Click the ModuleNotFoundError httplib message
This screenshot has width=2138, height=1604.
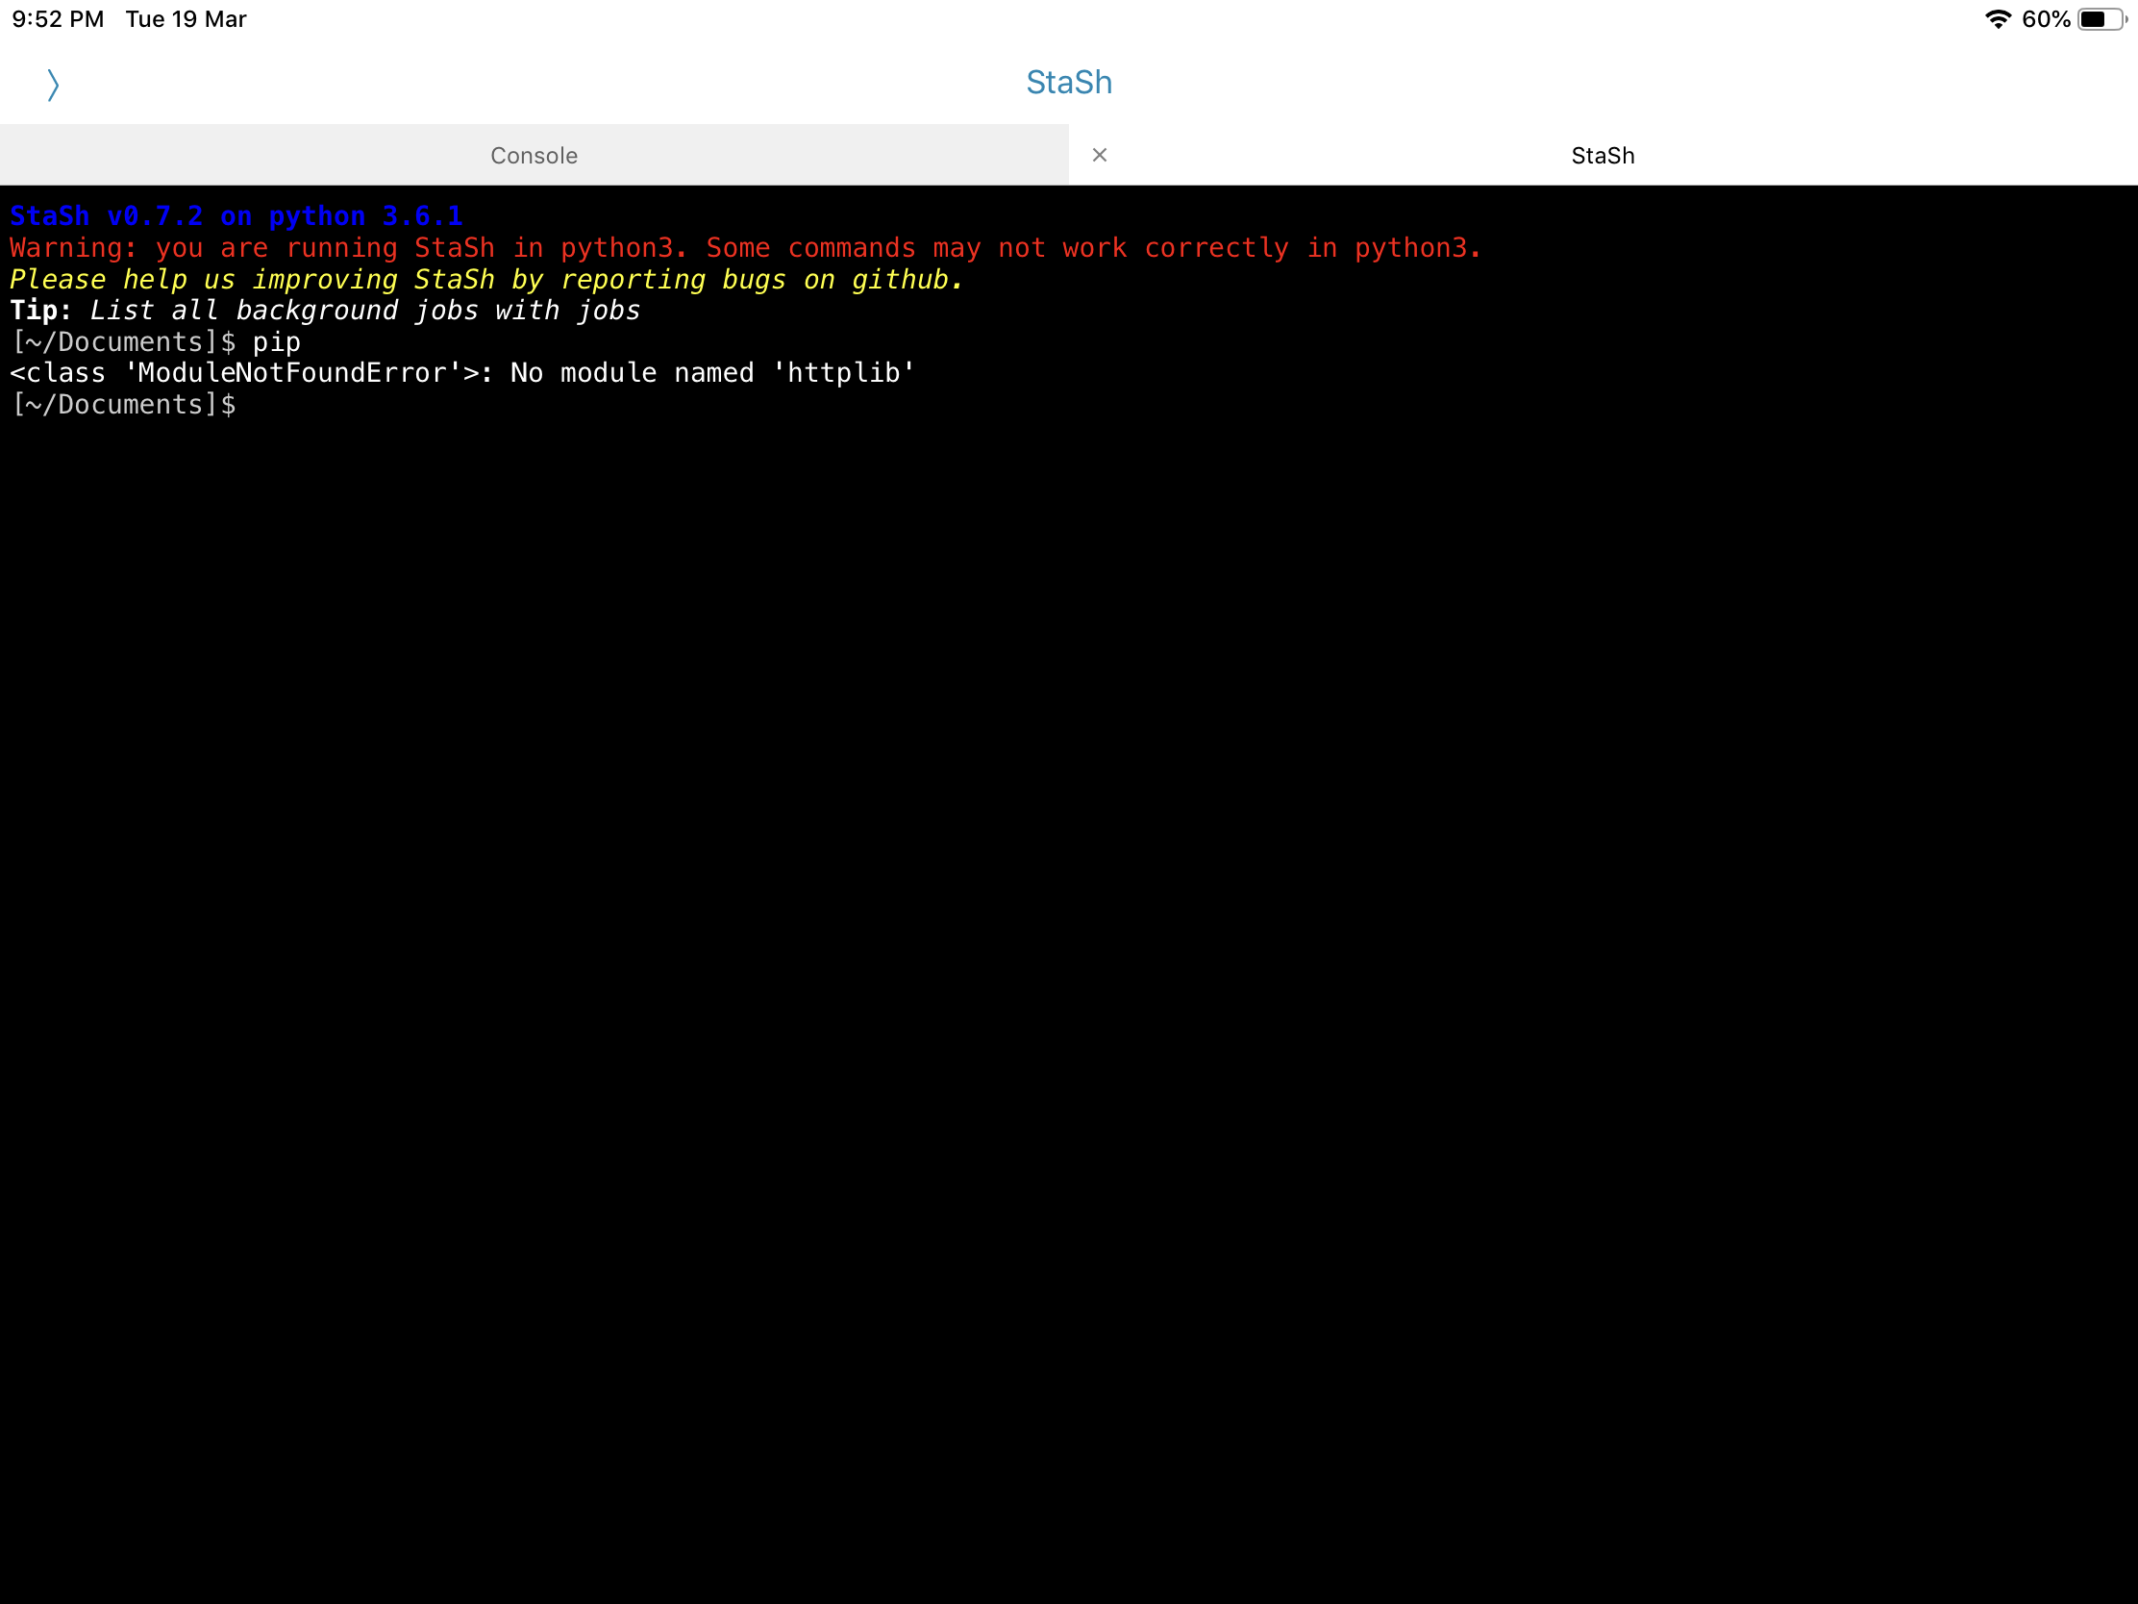point(462,373)
